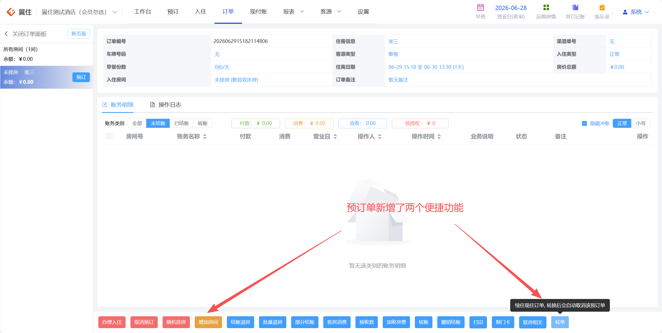Sort by 账务名称 column arrows
The image size is (662, 333).
coord(205,137)
